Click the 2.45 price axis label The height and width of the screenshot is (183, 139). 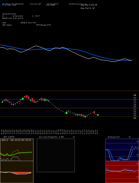coord(135,111)
